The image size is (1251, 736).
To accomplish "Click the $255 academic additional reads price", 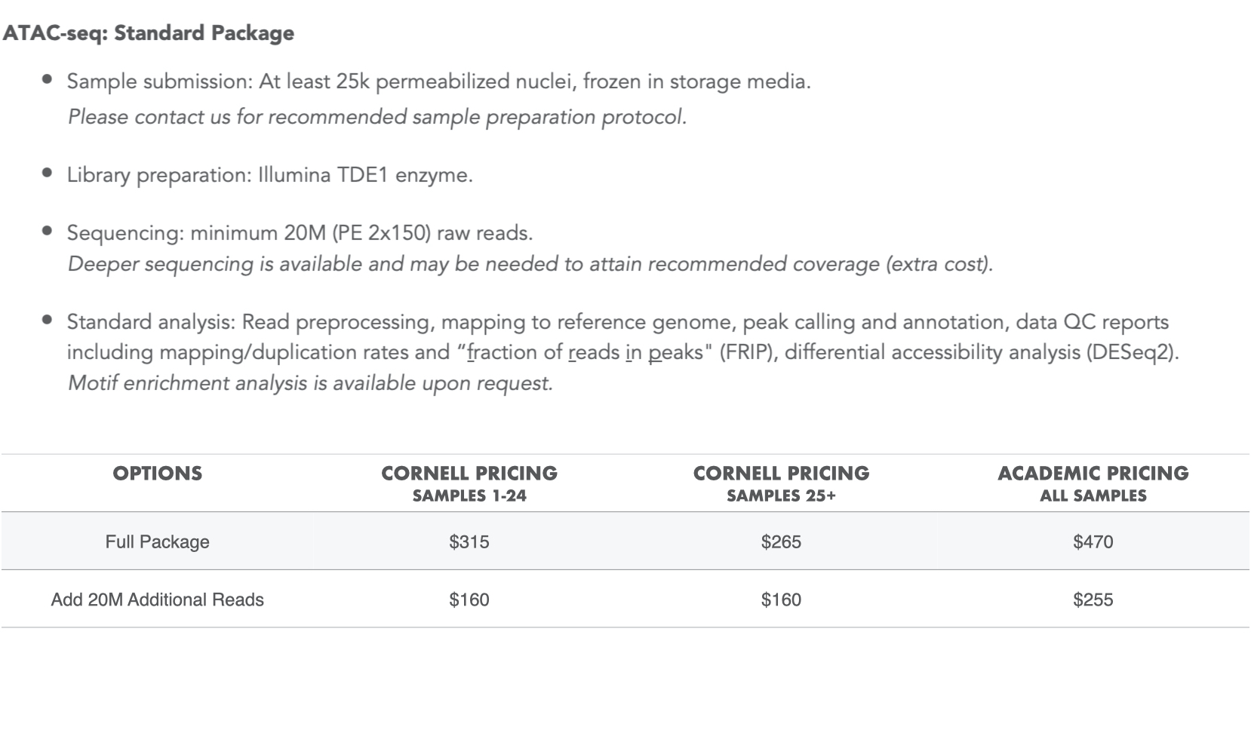I will [1093, 600].
